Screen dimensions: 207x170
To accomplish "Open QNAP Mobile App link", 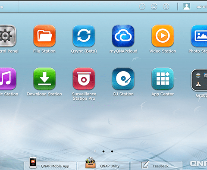I will (50, 165).
